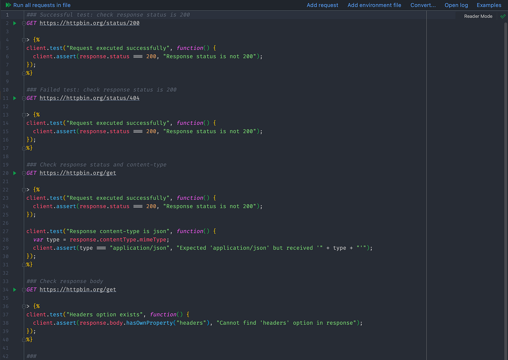Viewport: 508px width, 360px height.
Task: Run the GET status/200 request from the gutter
Action: [x=15, y=23]
